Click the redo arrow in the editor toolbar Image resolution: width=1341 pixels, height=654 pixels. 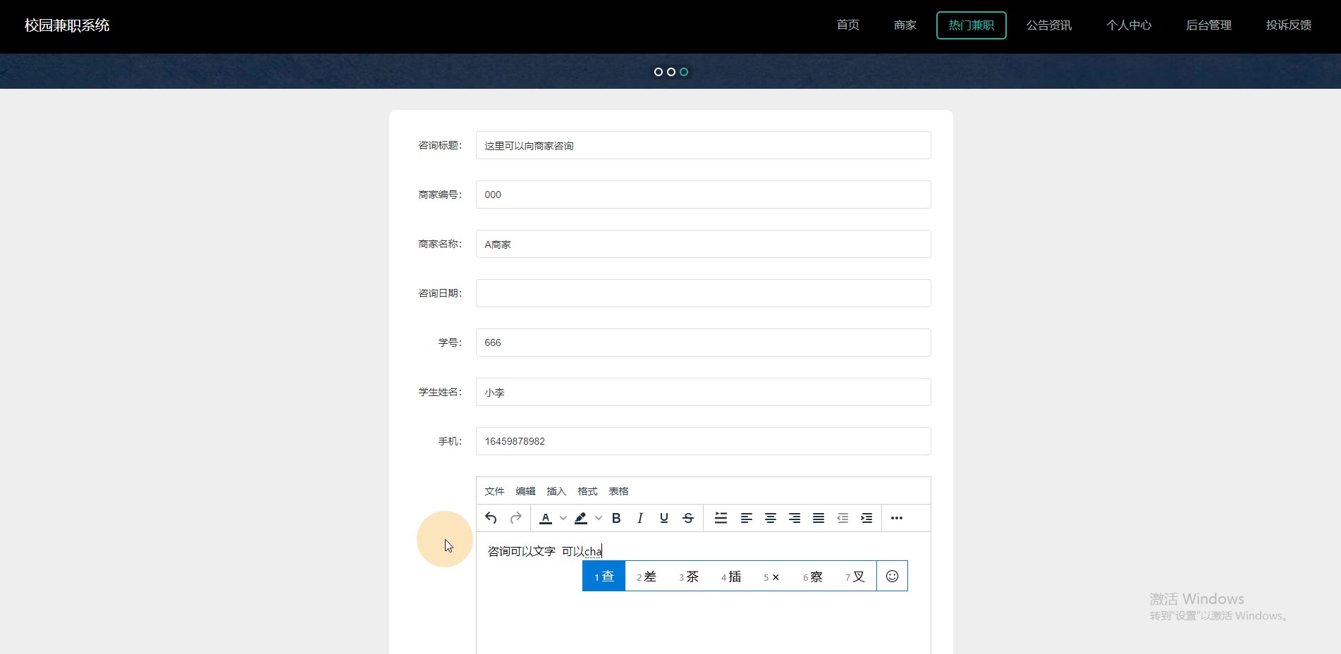pos(516,518)
